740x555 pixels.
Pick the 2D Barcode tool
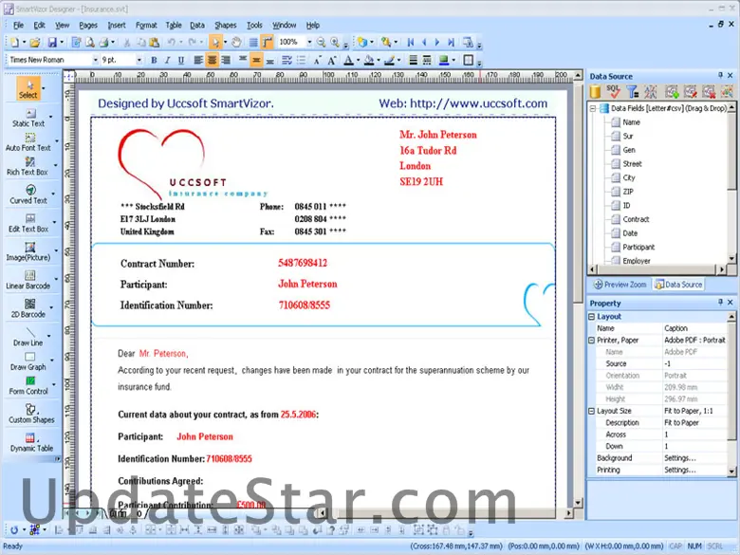[28, 308]
